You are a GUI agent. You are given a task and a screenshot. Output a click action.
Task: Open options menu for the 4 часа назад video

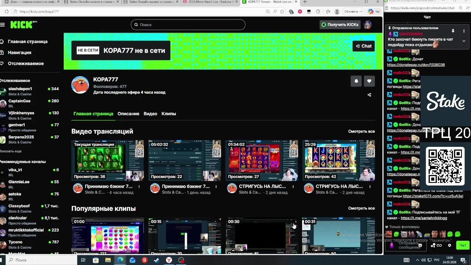[x=139, y=187]
